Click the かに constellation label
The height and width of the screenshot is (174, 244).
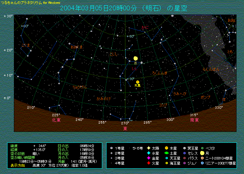pyautogui.click(x=145, y=27)
